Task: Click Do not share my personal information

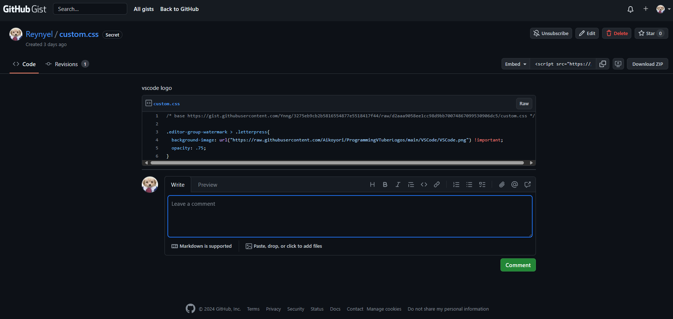Action: point(448,309)
